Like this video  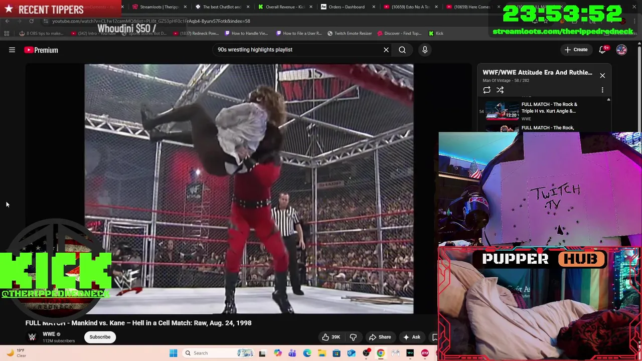331,337
